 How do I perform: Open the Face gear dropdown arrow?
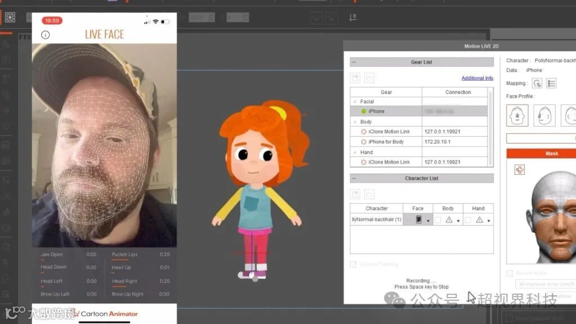[x=428, y=220]
